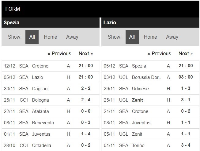The width and height of the screenshot is (200, 151).
Task: Select the All tab under Spezia
Action: pyautogui.click(x=32, y=37)
